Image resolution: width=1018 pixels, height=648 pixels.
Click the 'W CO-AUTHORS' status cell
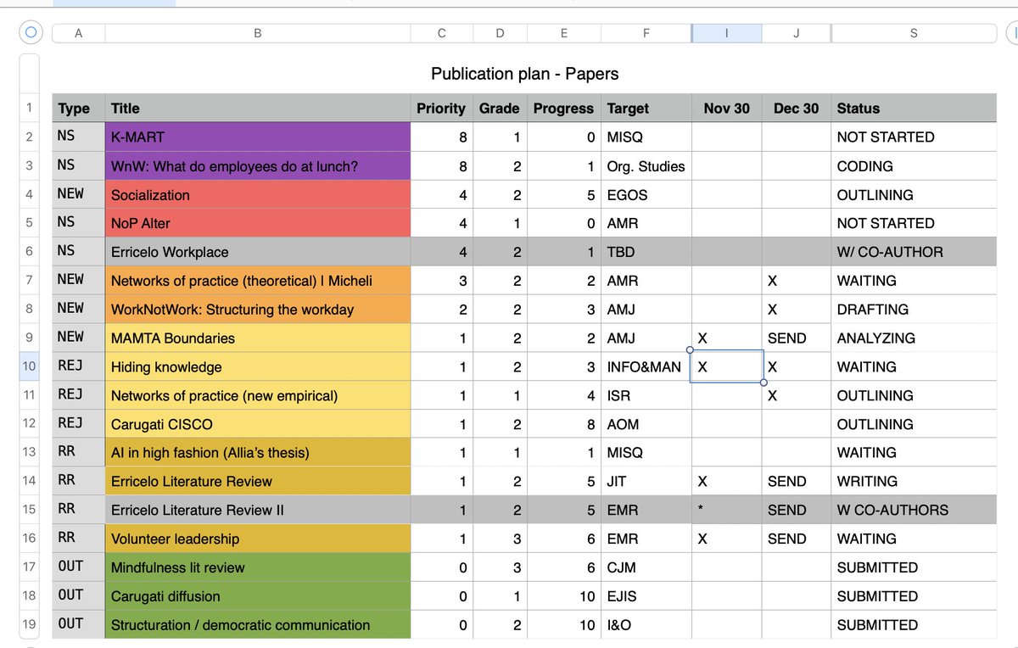(914, 511)
